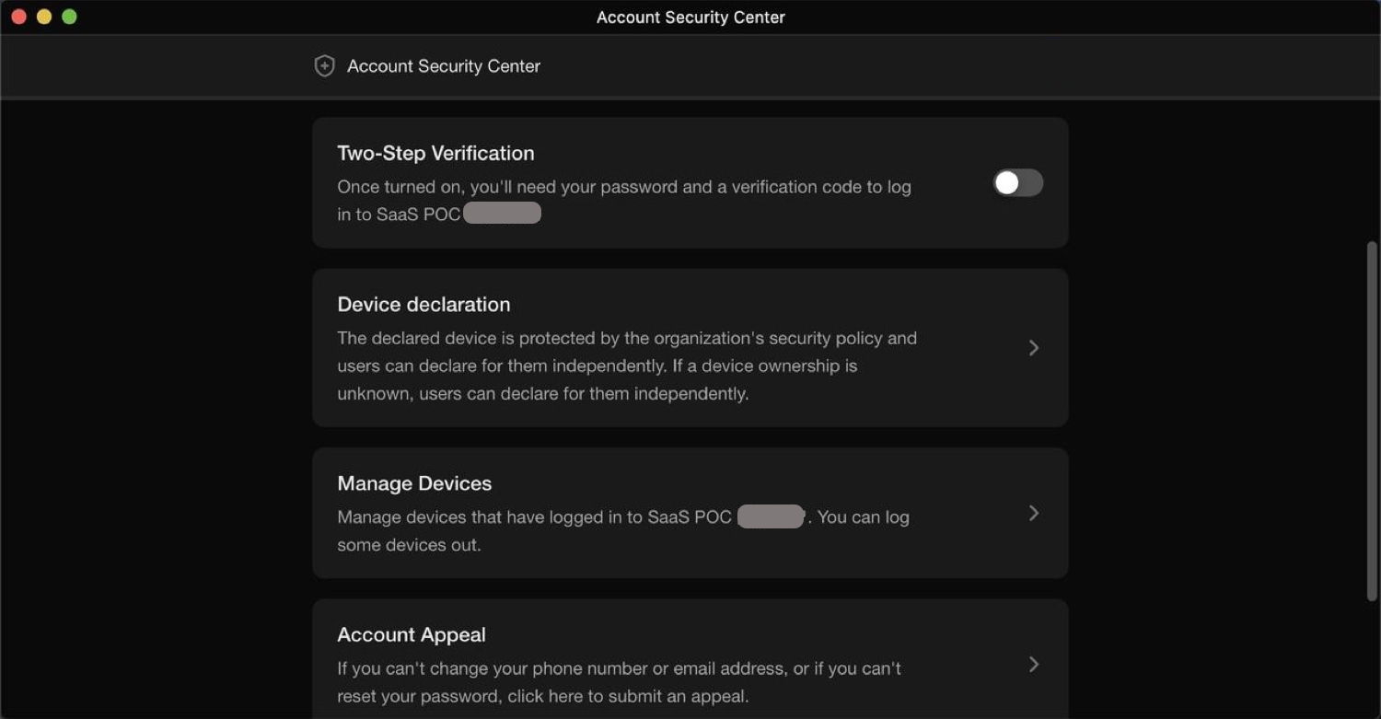Select the Device declaration card
Viewport: 1381px width, 719px height.
[690, 348]
